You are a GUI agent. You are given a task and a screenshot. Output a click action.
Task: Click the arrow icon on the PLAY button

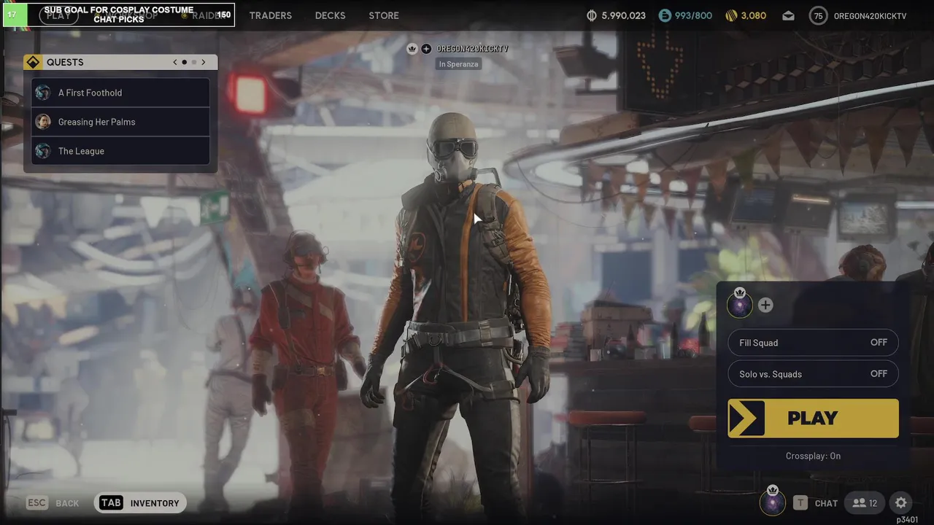pyautogui.click(x=746, y=419)
